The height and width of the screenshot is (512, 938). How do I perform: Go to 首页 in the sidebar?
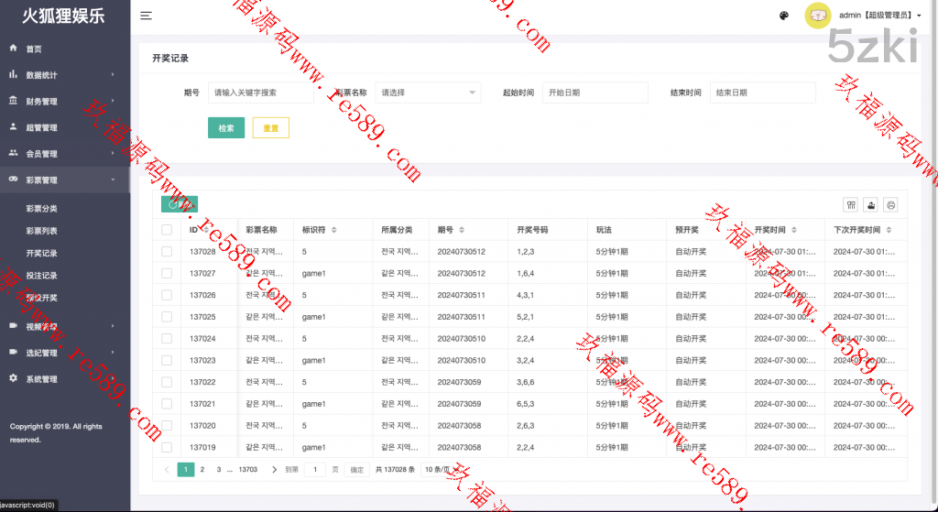(34, 49)
